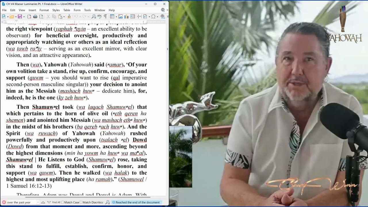Expand the Paste options dropdown arrow

pos(64,17)
